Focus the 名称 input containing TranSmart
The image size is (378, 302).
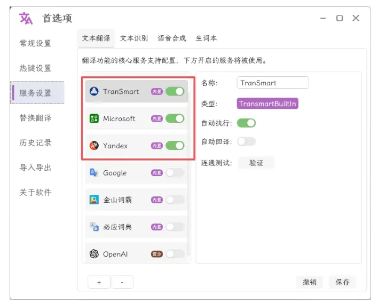tap(273, 83)
